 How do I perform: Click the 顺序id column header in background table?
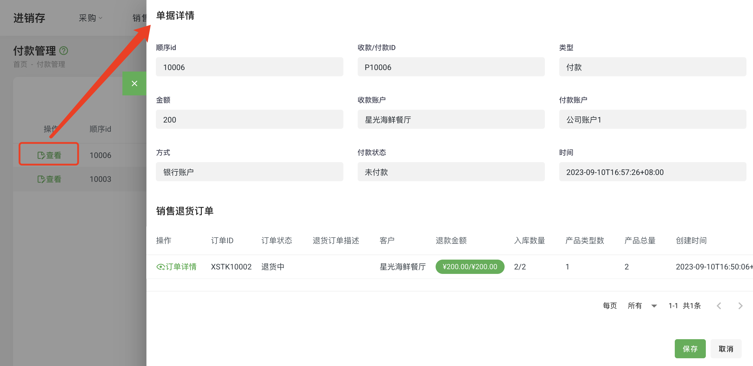[x=100, y=129]
